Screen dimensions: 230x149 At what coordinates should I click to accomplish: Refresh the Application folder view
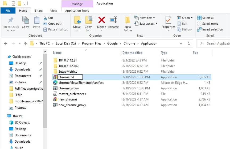click(189, 43)
